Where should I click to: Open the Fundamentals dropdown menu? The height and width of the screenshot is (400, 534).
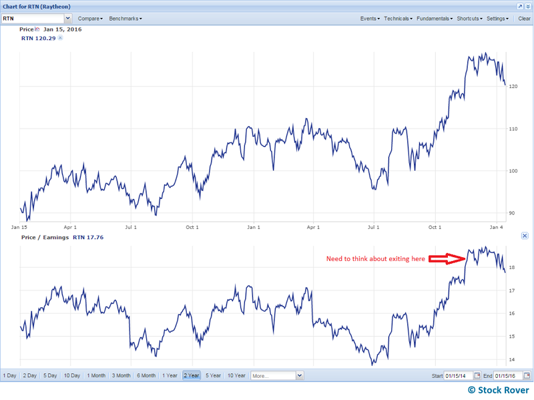[x=435, y=19]
